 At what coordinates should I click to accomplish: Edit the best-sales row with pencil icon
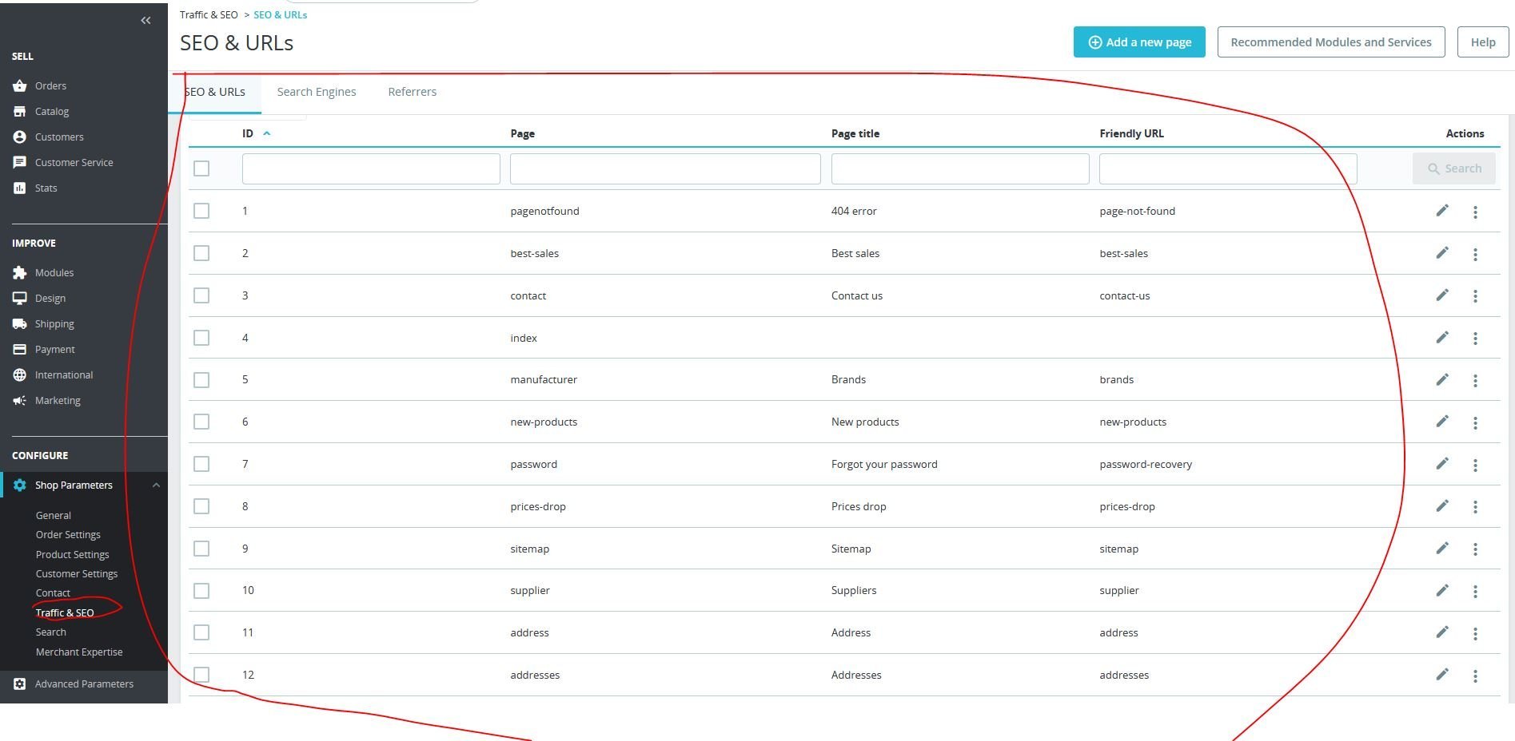click(x=1442, y=253)
